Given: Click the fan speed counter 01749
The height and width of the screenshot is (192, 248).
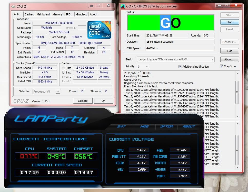Looking at the screenshot, I should [29, 172].
